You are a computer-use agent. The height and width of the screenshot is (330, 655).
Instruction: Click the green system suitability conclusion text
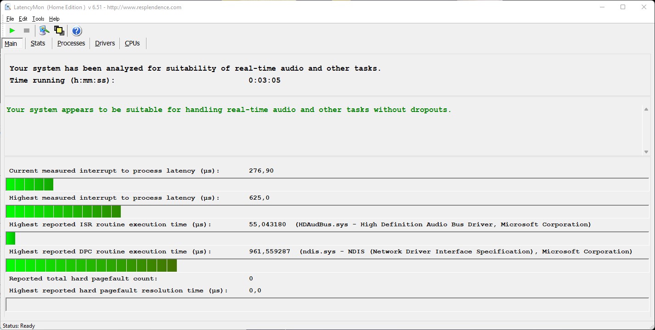pos(229,110)
